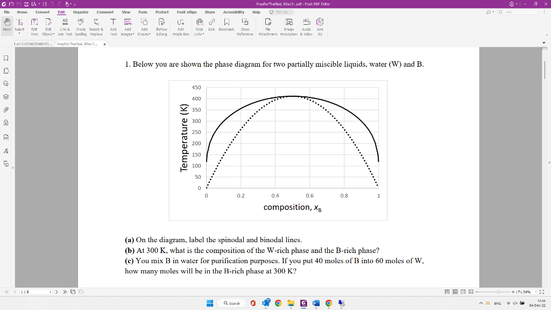Image resolution: width=551 pixels, height=310 pixels.
Task: Add a File Attachment
Action: pos(268,27)
